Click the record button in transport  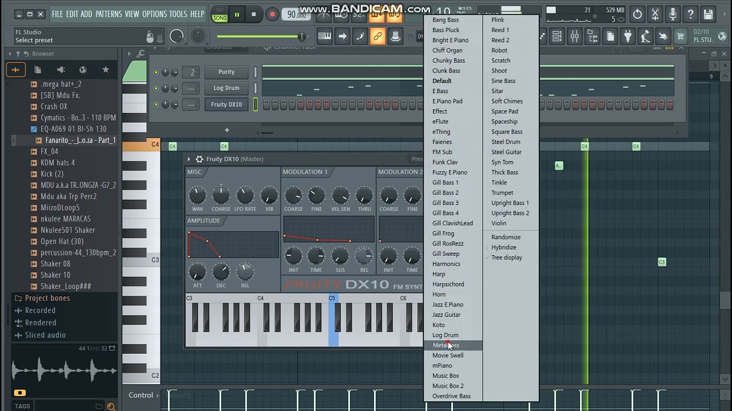pyautogui.click(x=272, y=15)
